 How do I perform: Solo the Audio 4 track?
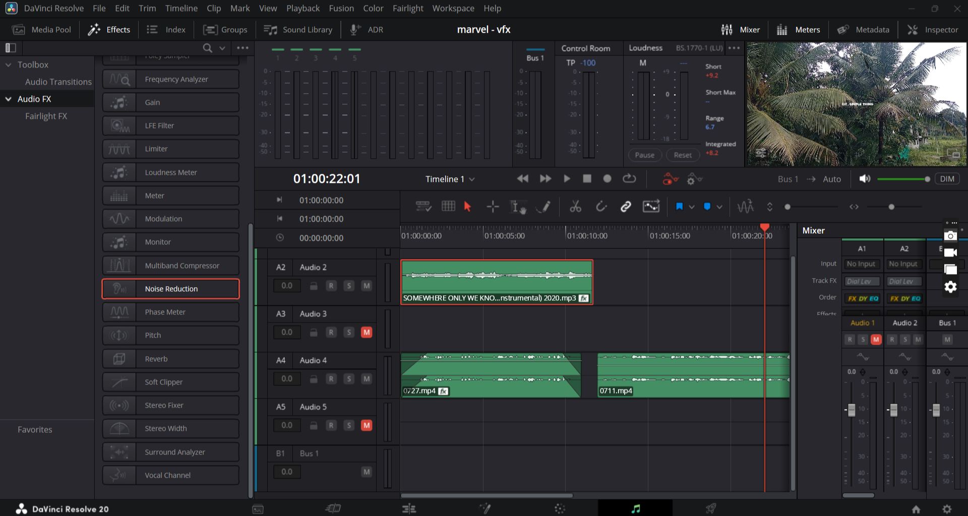(x=349, y=379)
